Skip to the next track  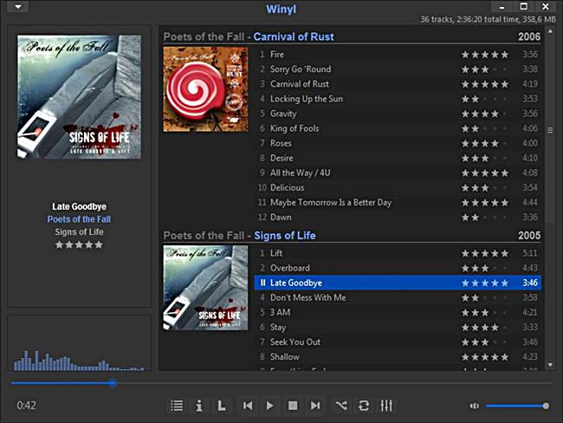(315, 405)
